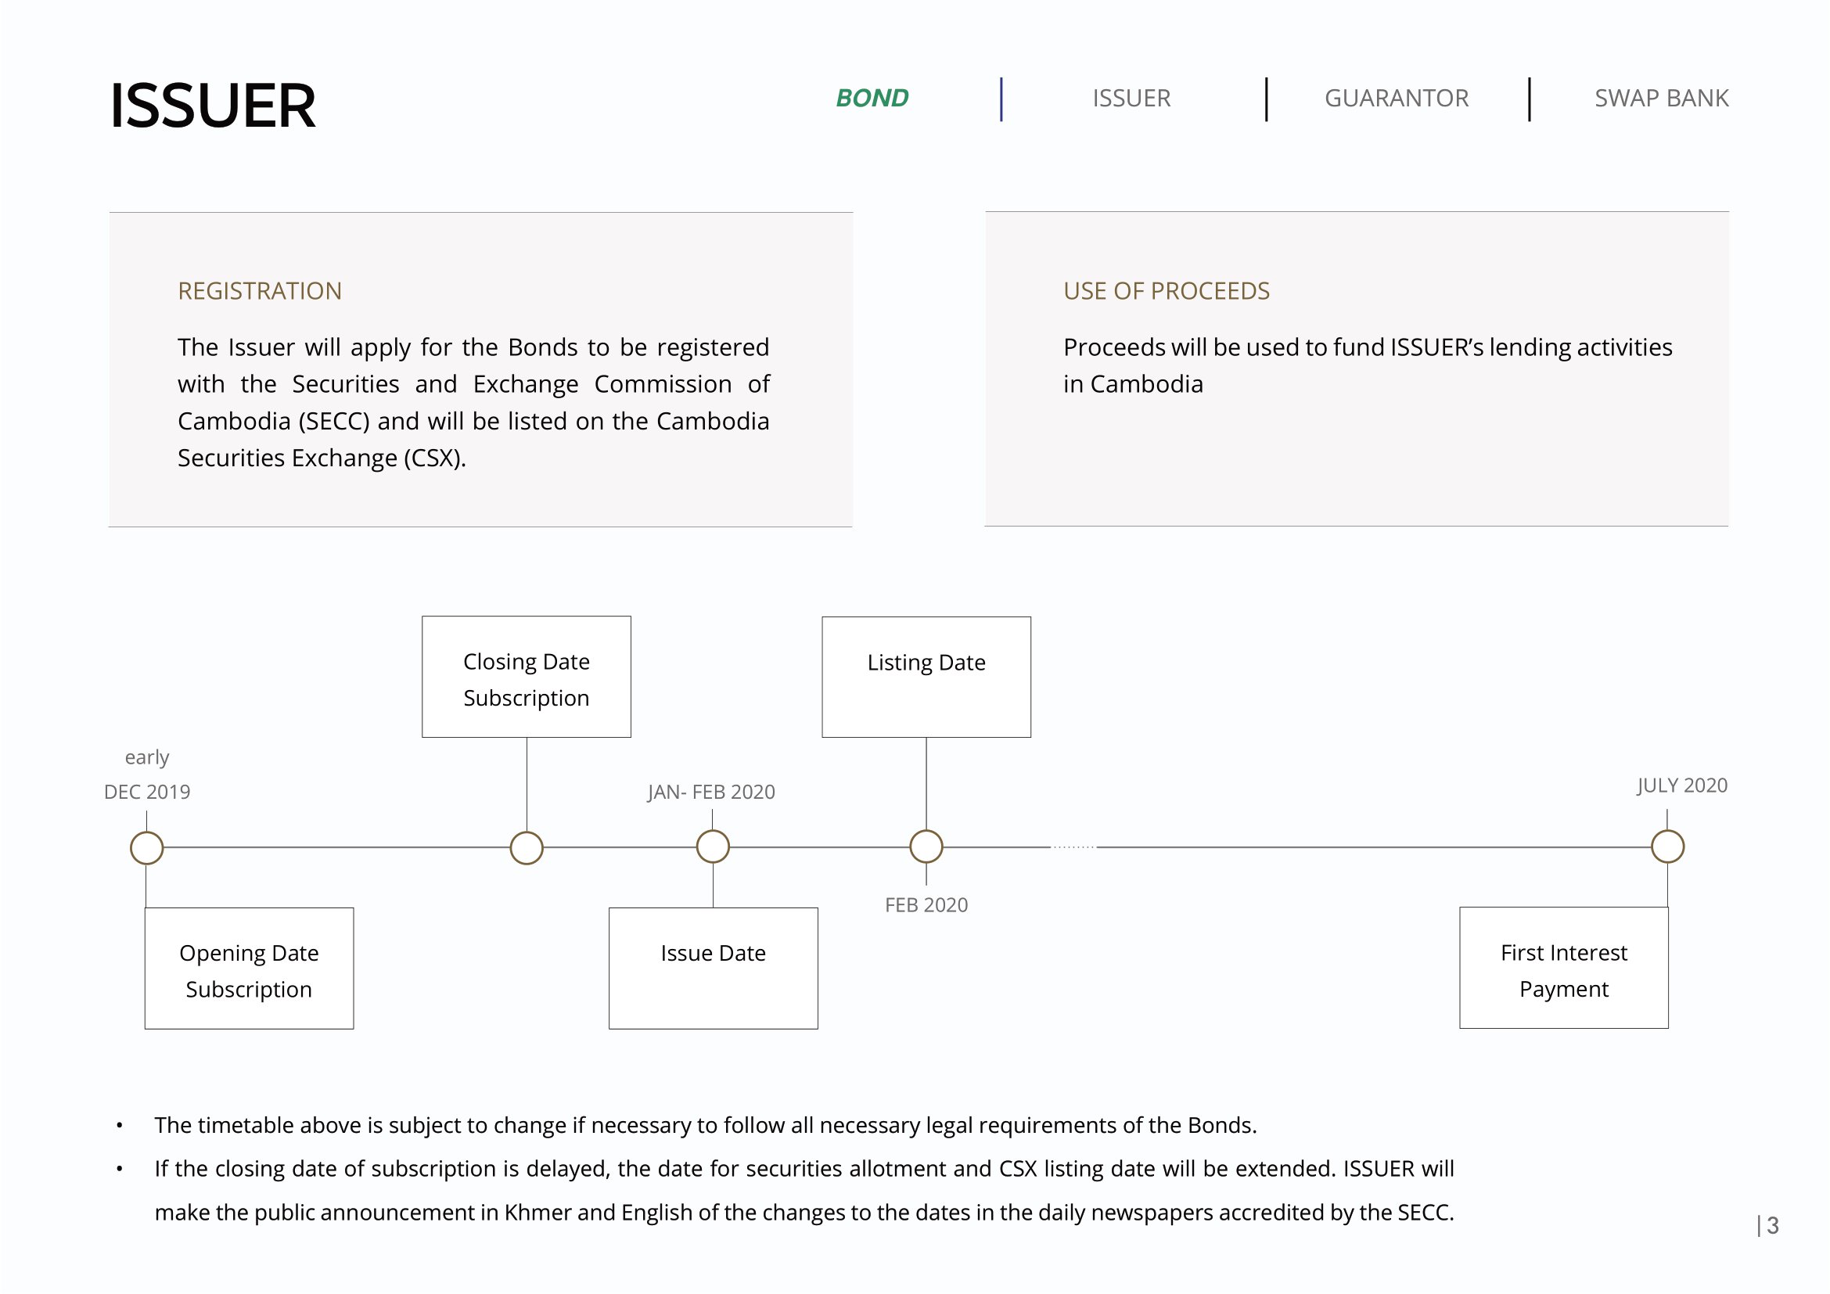This screenshot has width=1830, height=1294.
Task: Go to the SWAP BANK tab
Action: [1660, 98]
